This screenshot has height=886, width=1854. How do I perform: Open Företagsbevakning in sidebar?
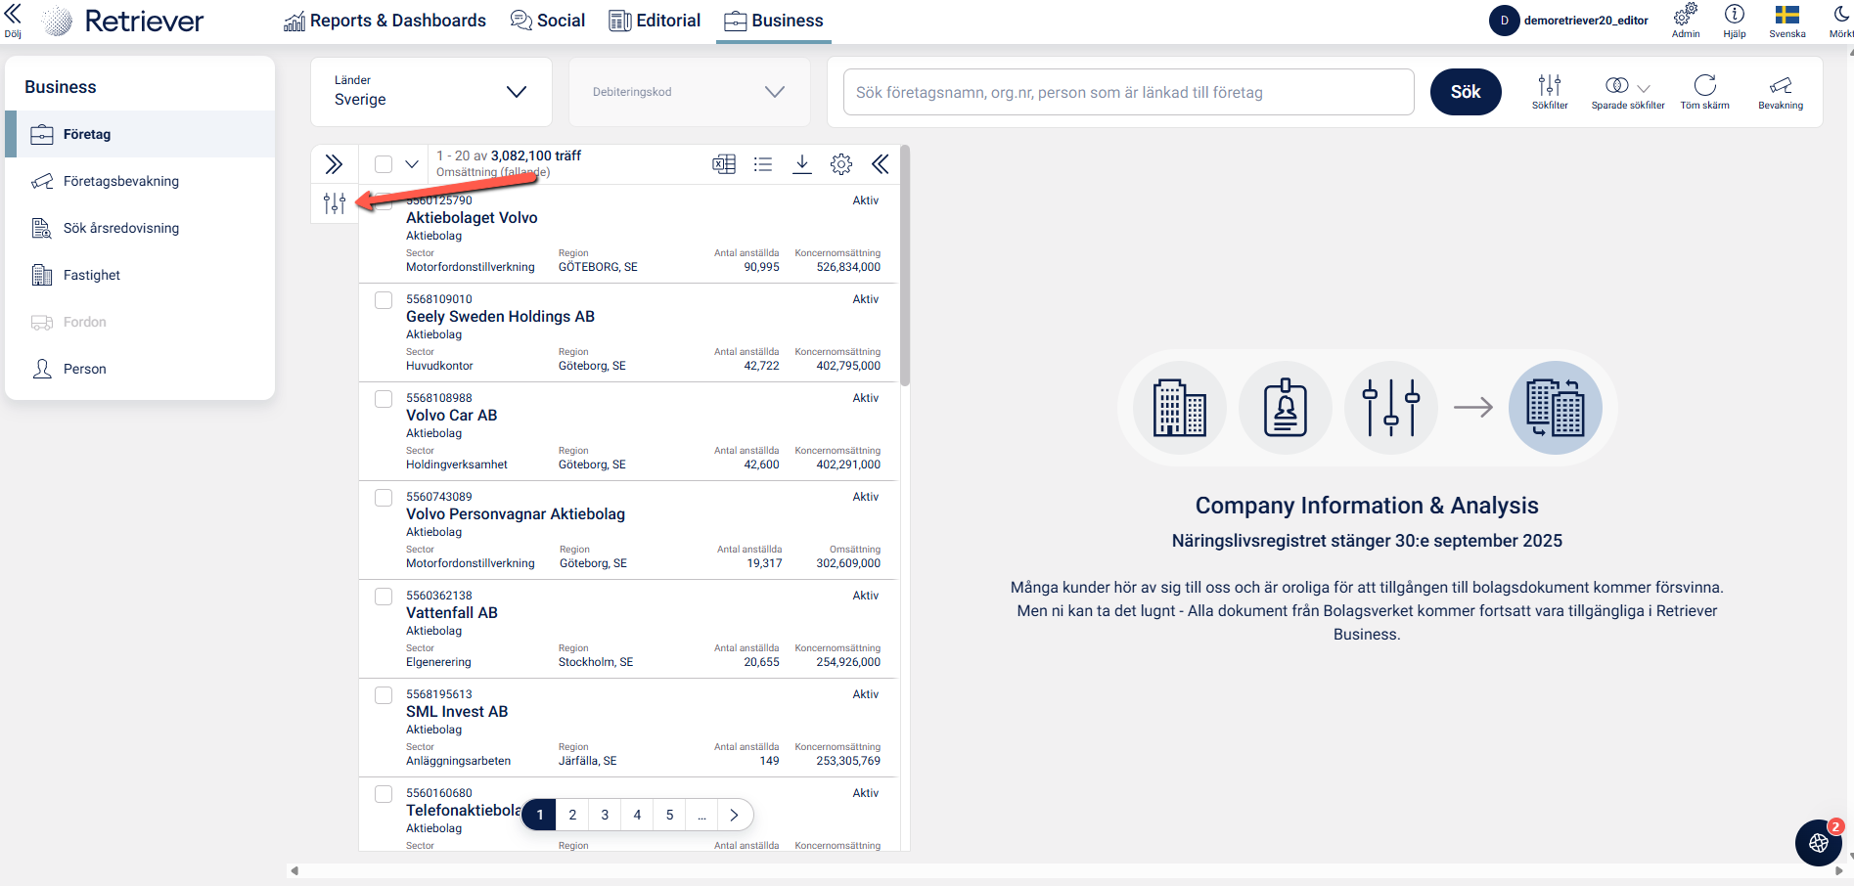click(140, 181)
